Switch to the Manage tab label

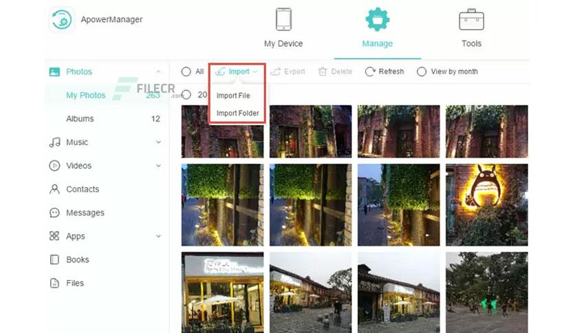378,43
